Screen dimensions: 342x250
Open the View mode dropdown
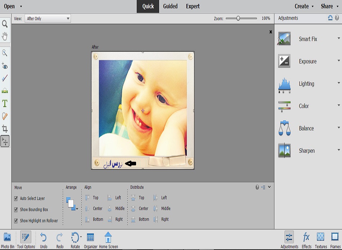[48, 18]
